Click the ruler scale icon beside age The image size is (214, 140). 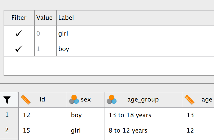(189, 100)
